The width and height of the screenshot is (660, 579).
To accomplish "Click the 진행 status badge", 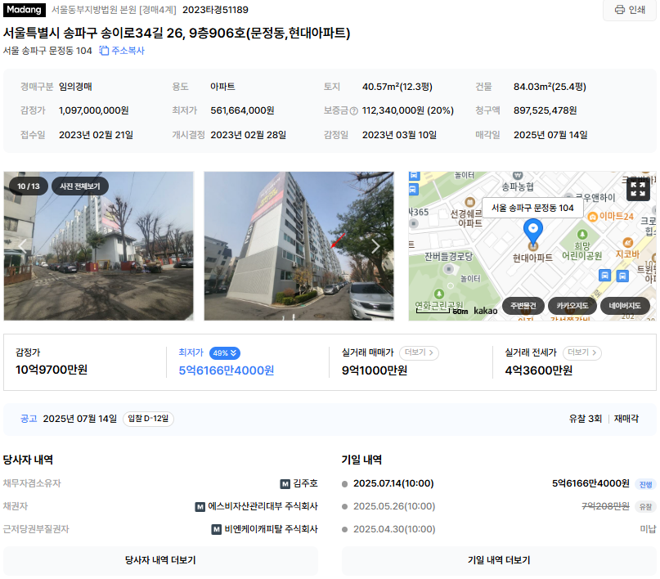I will click(646, 484).
